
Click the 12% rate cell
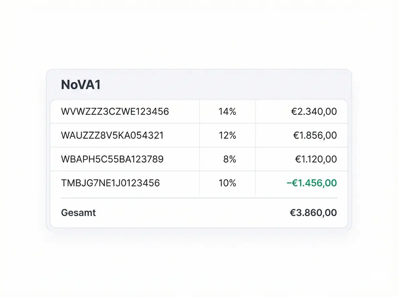click(x=227, y=135)
